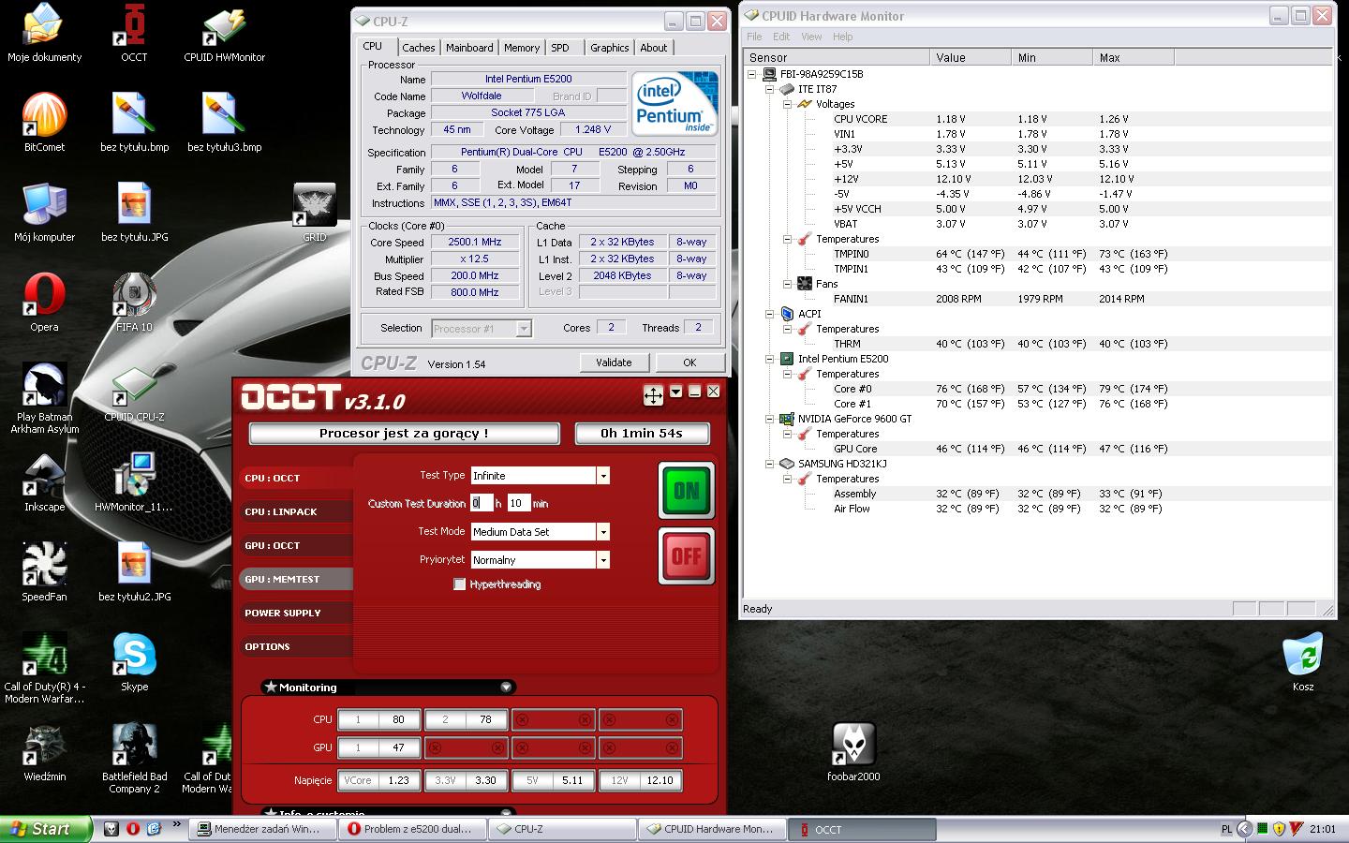
Task: Select the CPU : LINPACK test button
Action: [x=296, y=512]
